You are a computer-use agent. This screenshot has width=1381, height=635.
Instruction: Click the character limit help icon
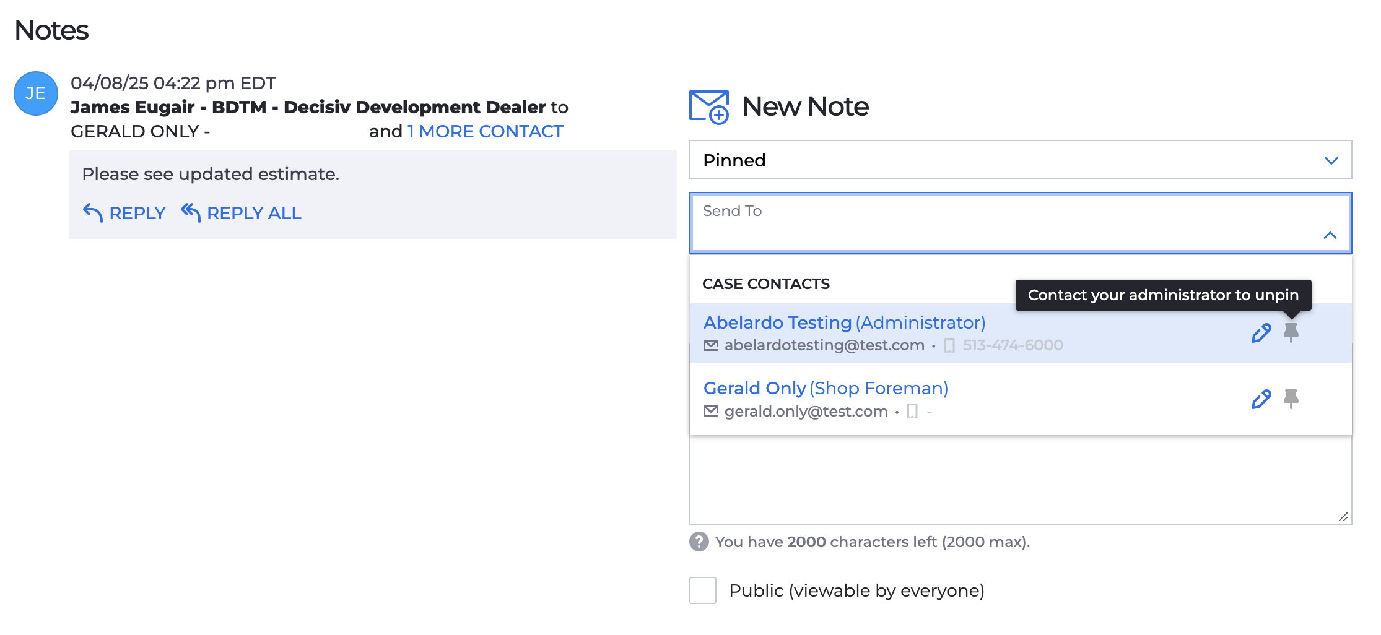tap(699, 542)
